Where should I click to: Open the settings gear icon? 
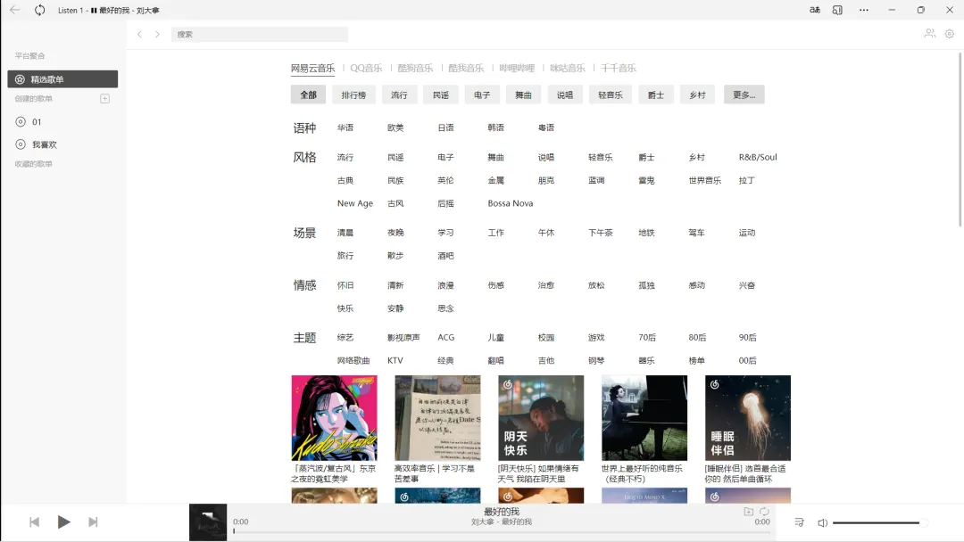(949, 34)
